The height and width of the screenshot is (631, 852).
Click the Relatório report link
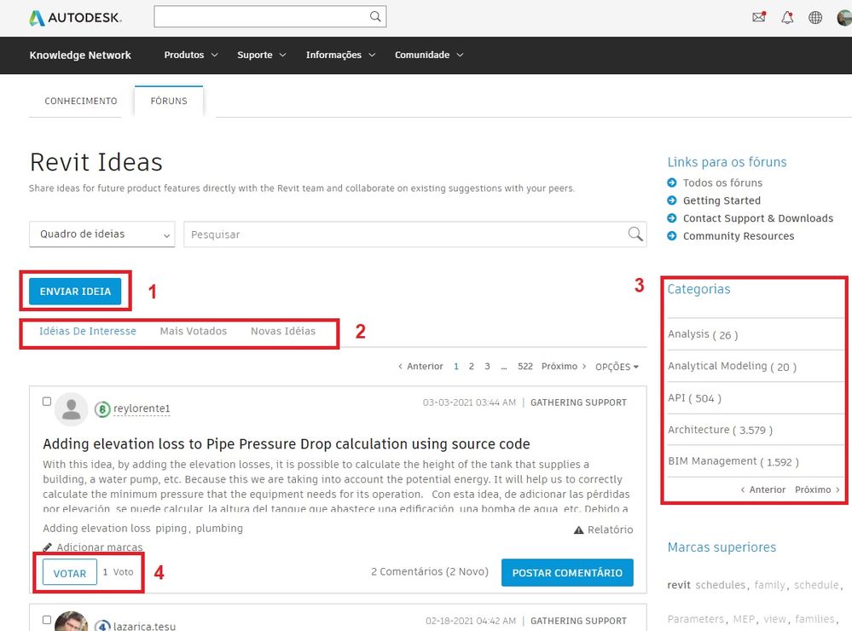click(x=610, y=530)
